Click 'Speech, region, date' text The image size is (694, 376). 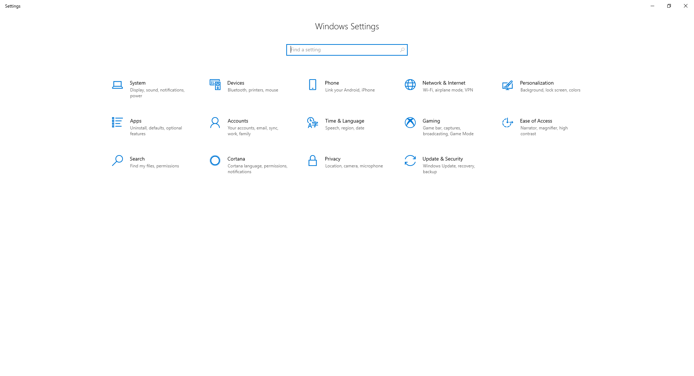345,128
